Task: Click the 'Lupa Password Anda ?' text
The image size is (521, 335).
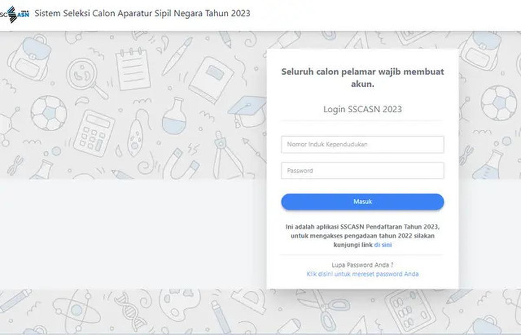Action: coord(363,265)
